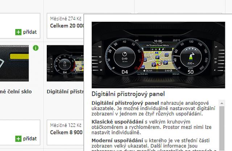Click the scrollbar up arrow in the popup

pos(221,103)
